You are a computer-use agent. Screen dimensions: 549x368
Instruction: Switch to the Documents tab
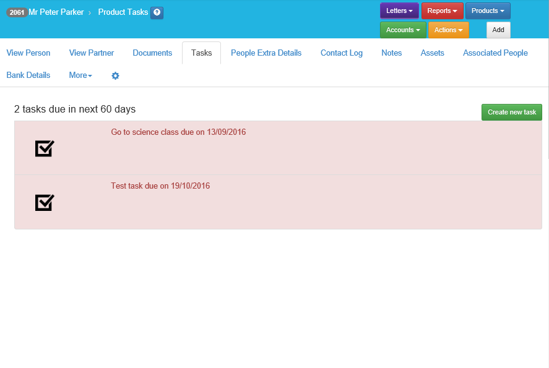pos(152,53)
